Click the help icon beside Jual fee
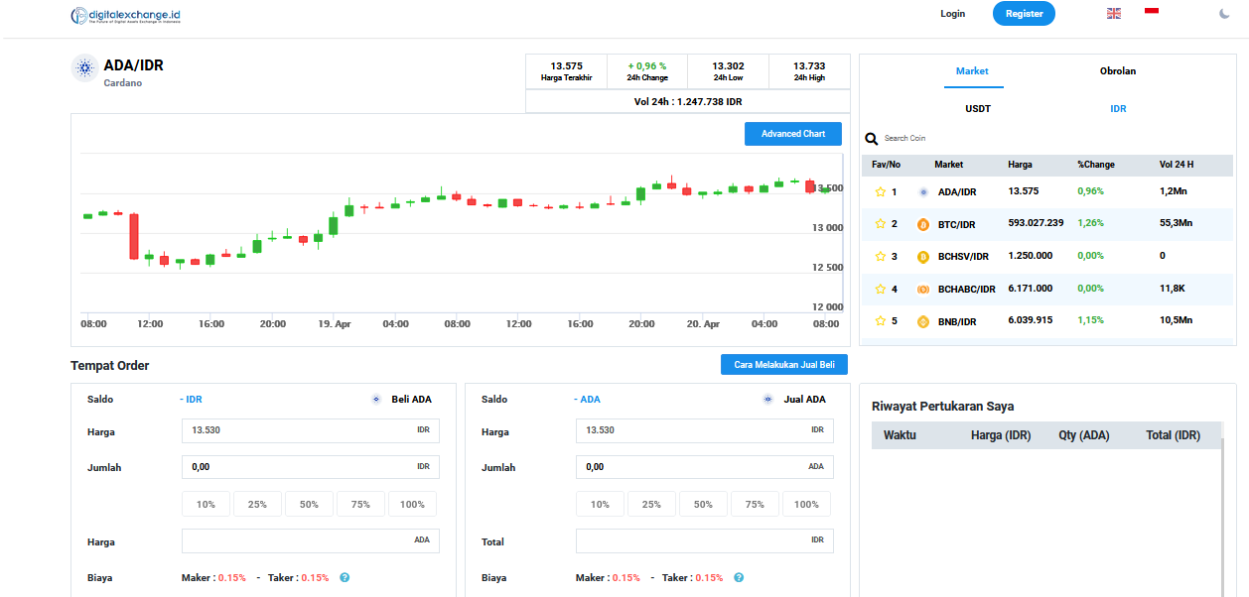Image resolution: width=1249 pixels, height=597 pixels. pos(739,577)
